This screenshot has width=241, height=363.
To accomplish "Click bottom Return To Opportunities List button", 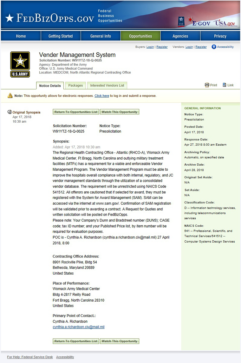I will point(76,341).
